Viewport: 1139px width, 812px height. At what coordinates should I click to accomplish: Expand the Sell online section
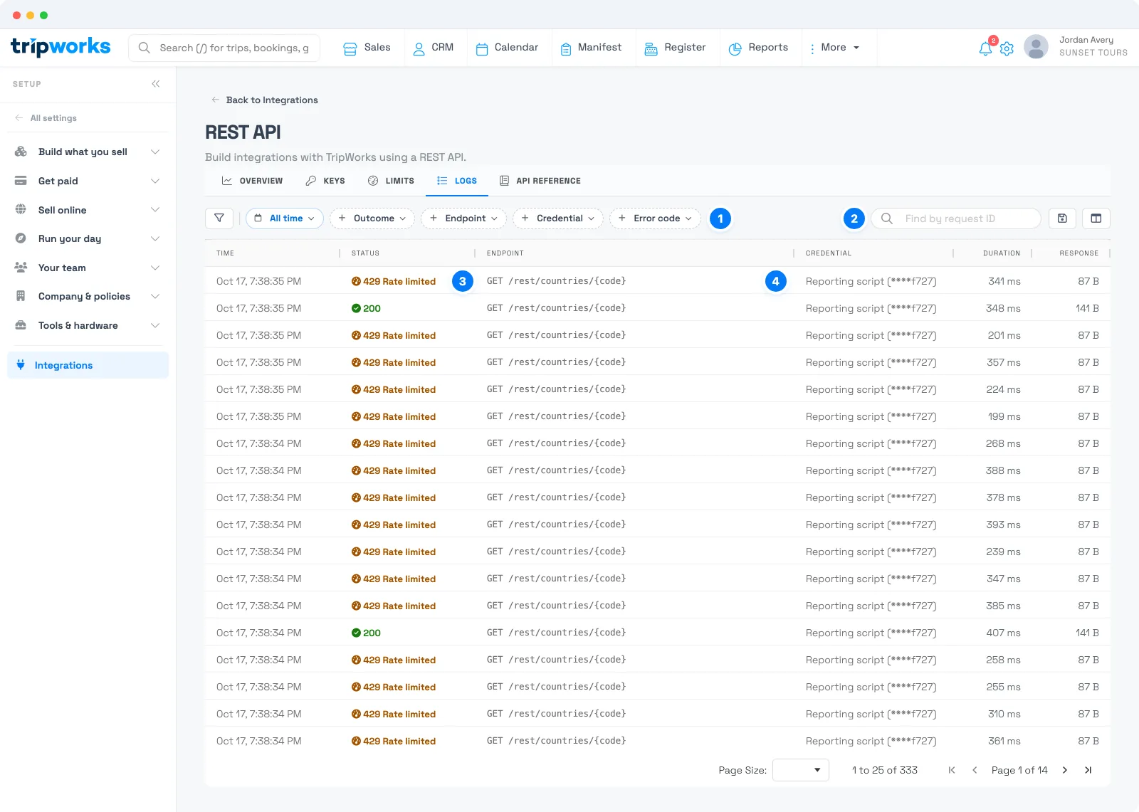tap(88, 210)
